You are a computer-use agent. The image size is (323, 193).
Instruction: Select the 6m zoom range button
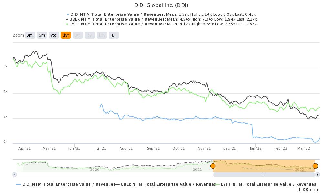pyautogui.click(x=42, y=35)
